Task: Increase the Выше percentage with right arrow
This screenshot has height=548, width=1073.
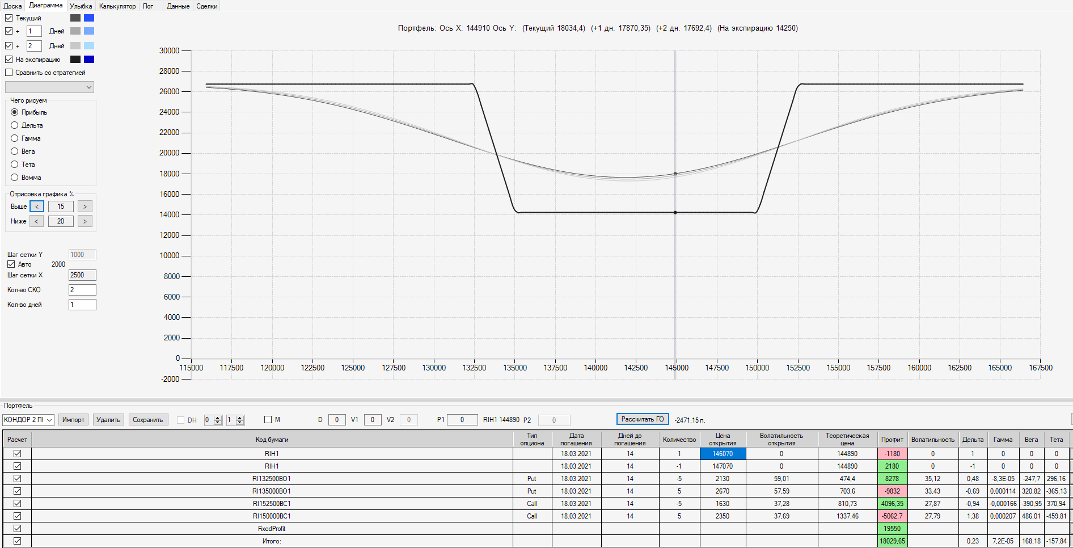Action: pos(85,206)
